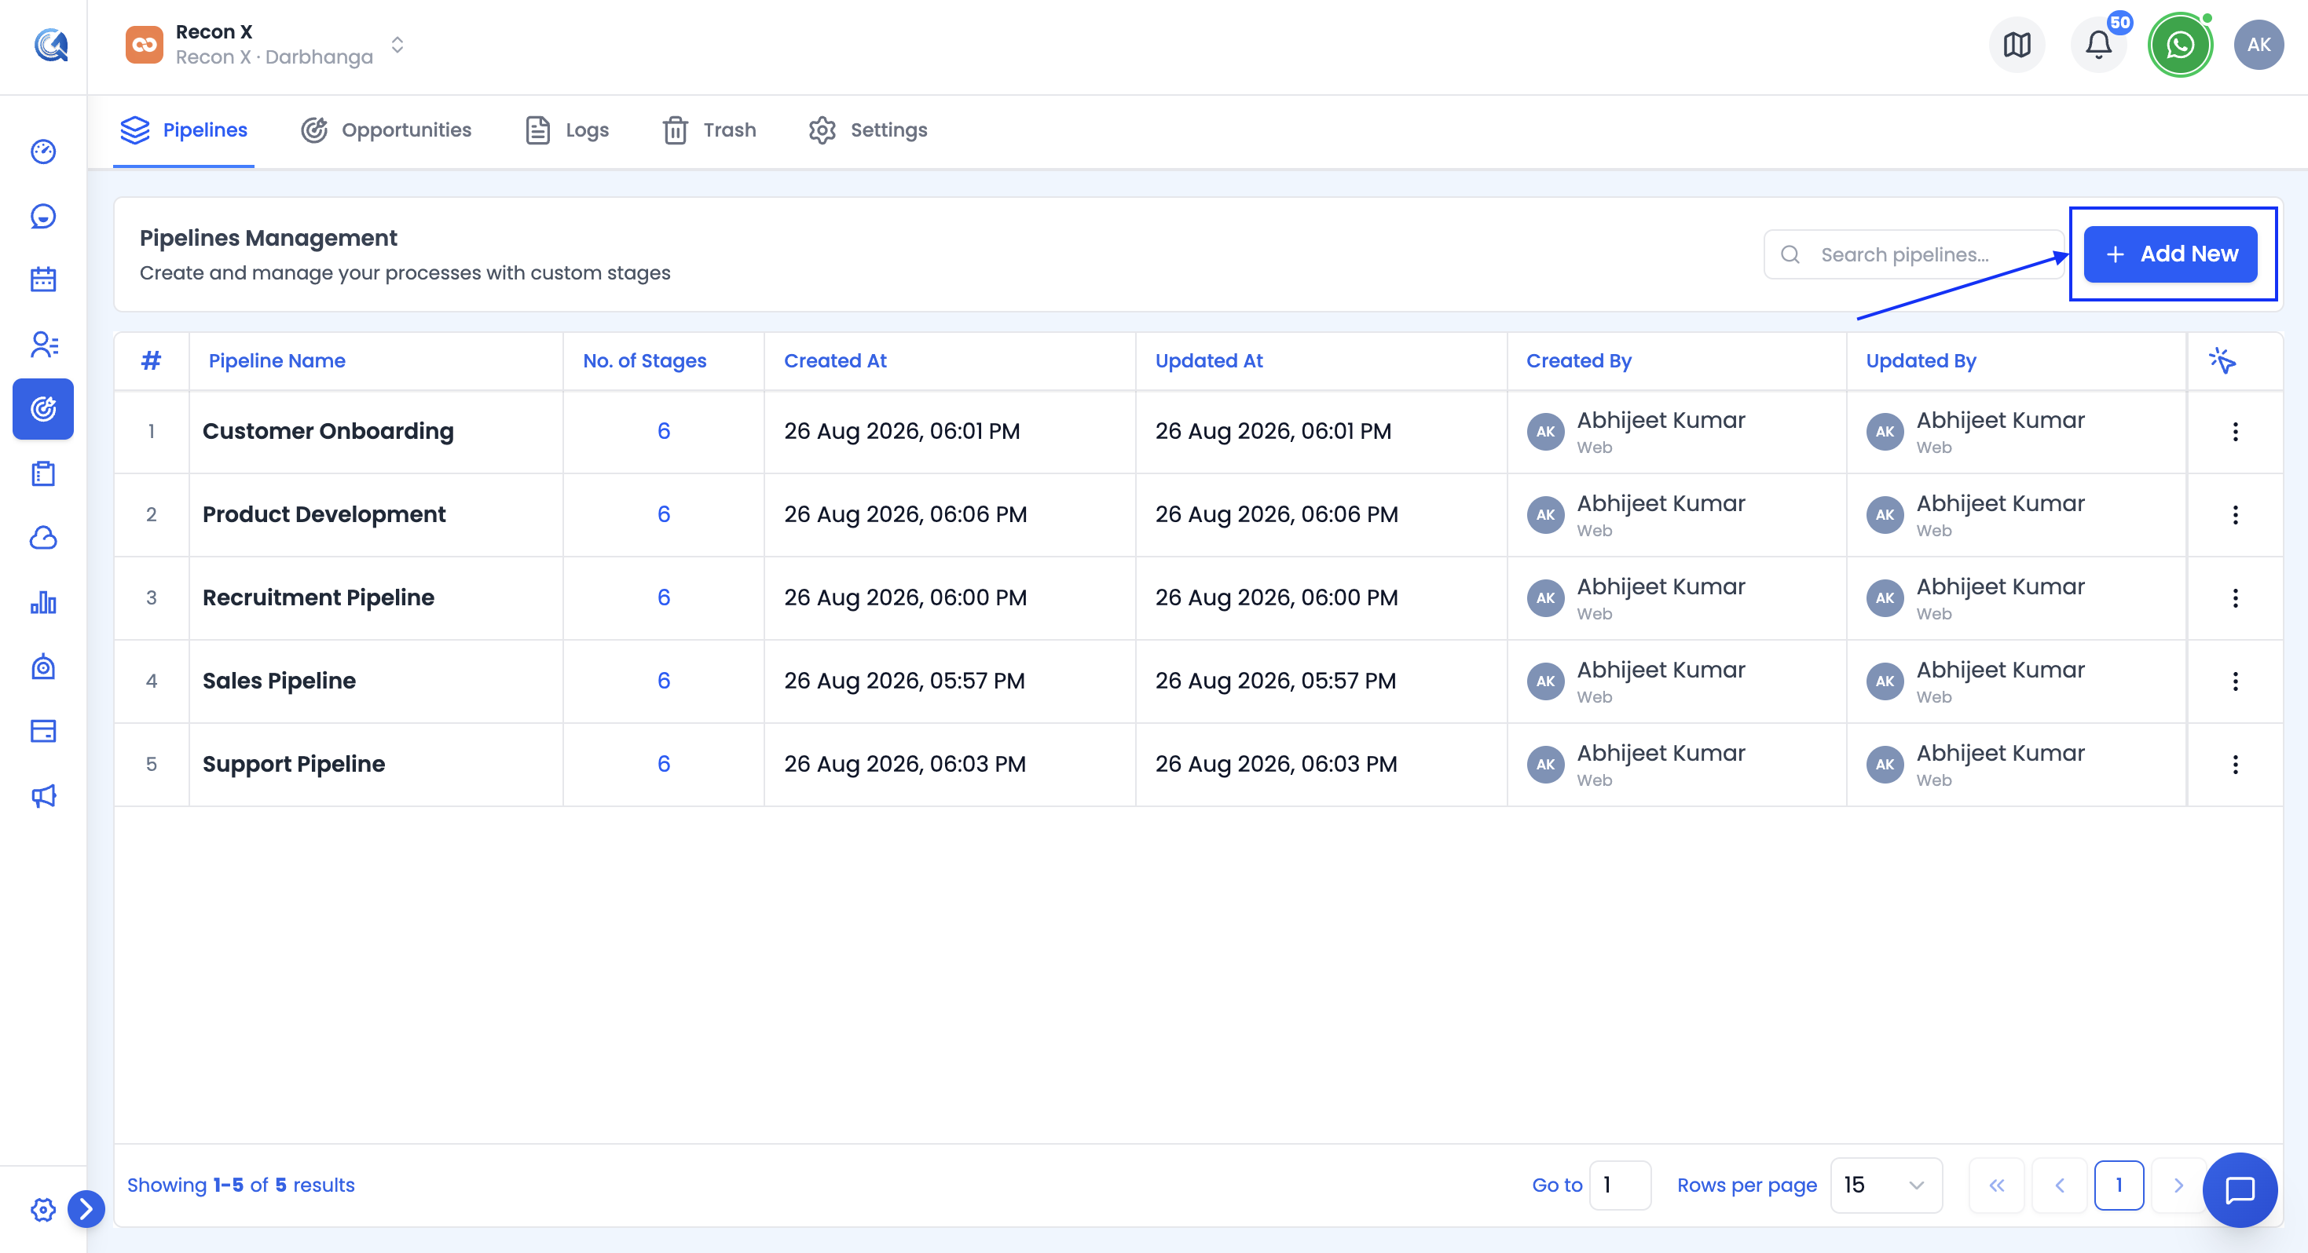Screen dimensions: 2308x1253
Task: Sort by the No. of Stages column header
Action: tap(645, 361)
